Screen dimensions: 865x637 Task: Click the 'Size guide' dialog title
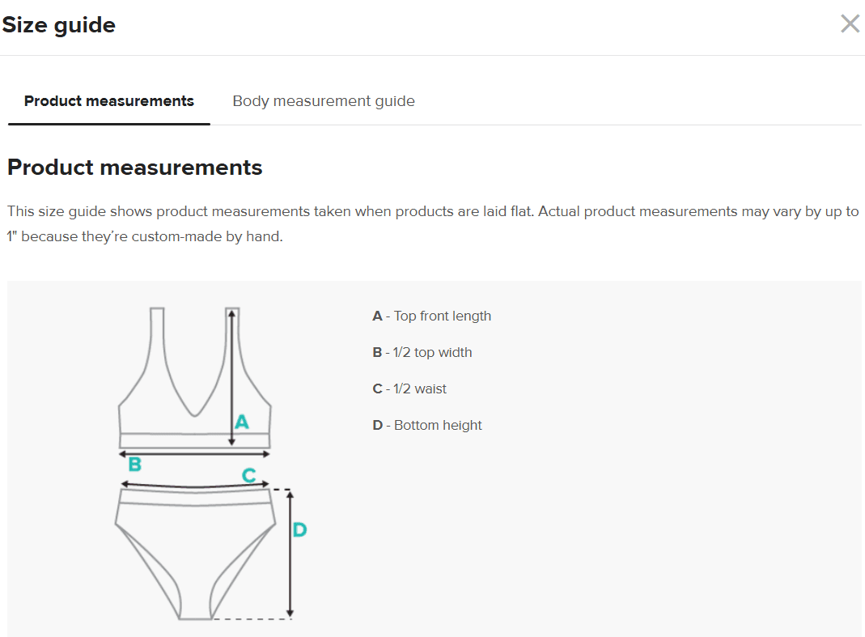pos(59,25)
